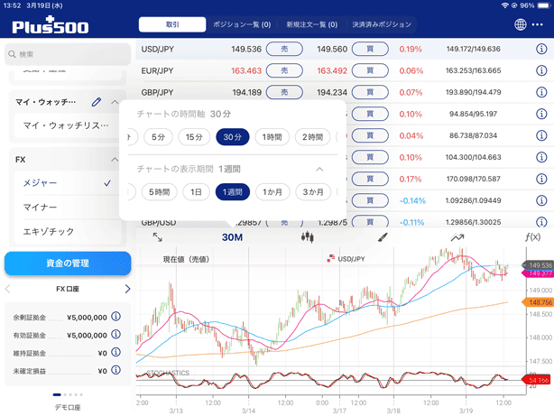The height and width of the screenshot is (416, 554).
Task: Click the 資金の管理 button
Action: pyautogui.click(x=68, y=263)
